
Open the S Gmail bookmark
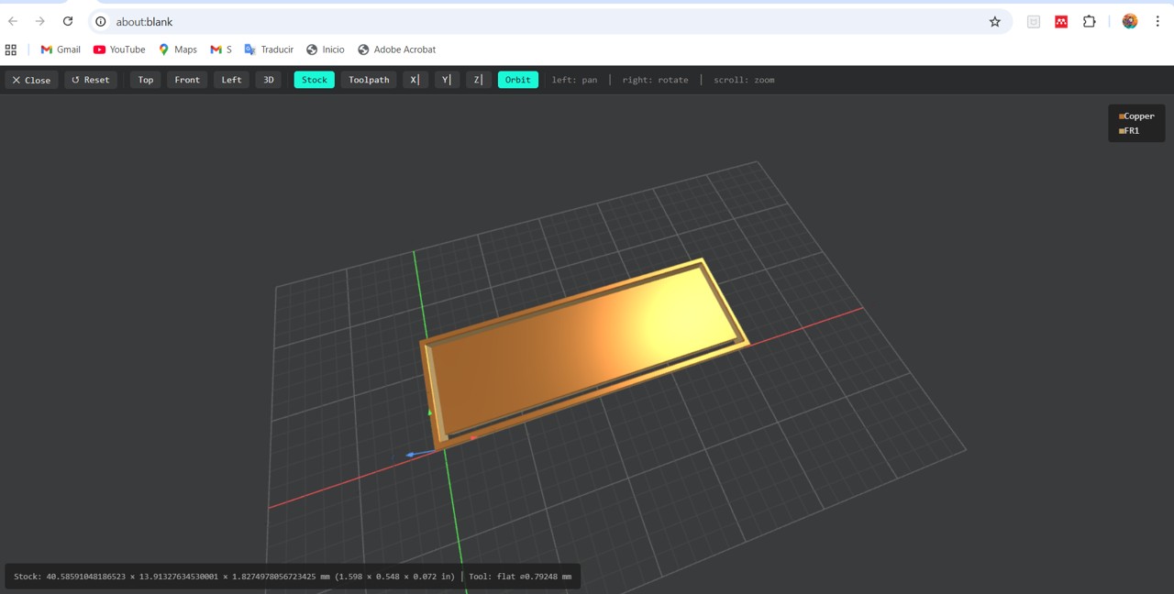221,49
